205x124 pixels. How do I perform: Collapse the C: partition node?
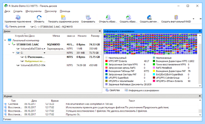click(13, 53)
